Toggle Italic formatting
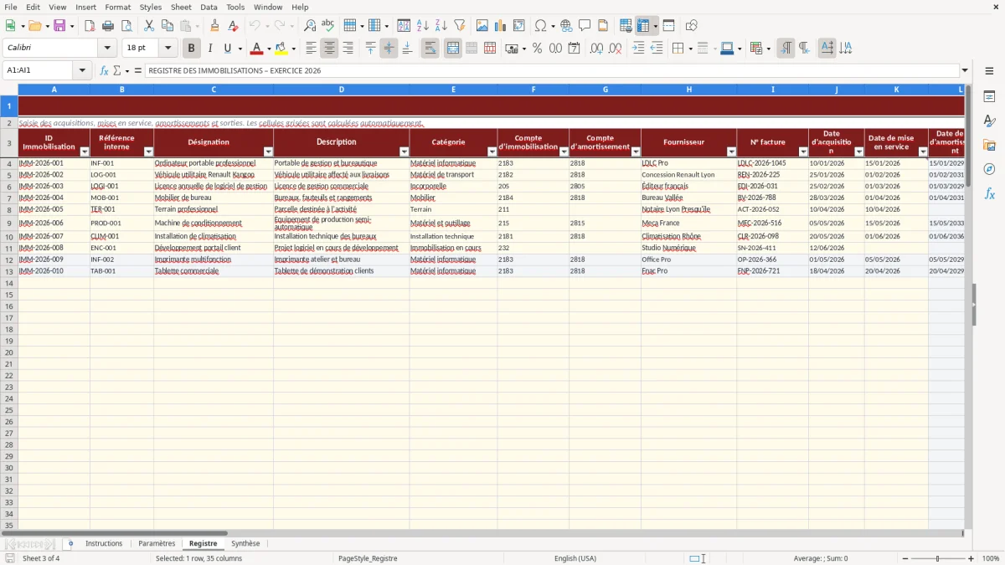Screen dimensions: 1005x565 (x=209, y=49)
